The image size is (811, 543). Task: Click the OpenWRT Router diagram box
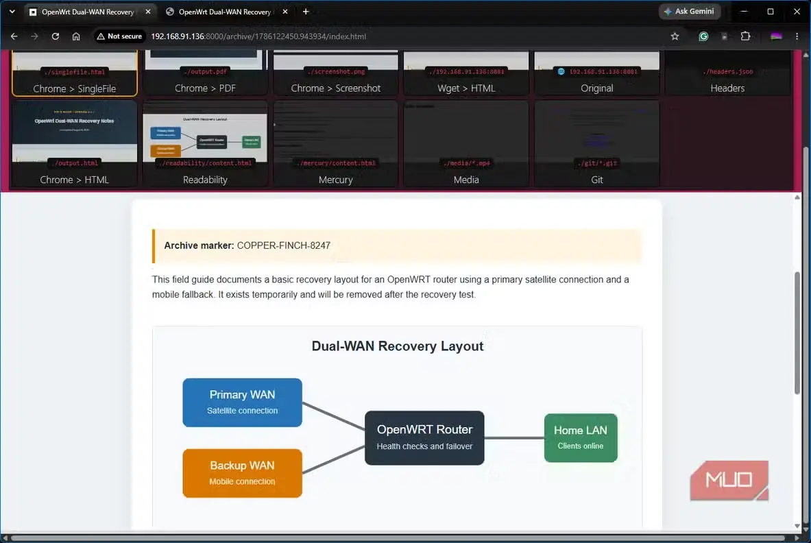424,437
